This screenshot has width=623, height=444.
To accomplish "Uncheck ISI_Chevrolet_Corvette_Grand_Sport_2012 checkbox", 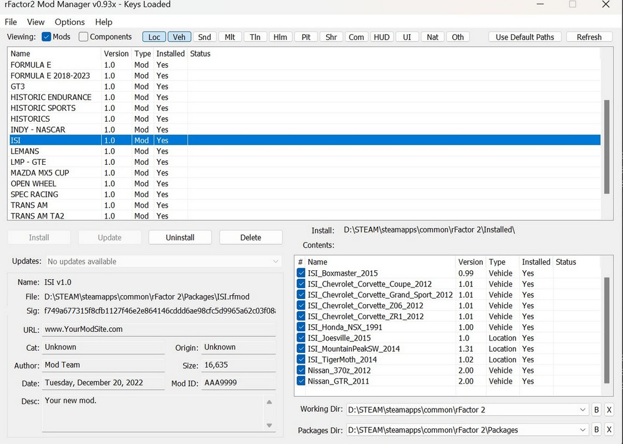I will 301,294.
